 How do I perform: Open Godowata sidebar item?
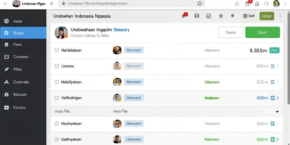pyautogui.click(x=23, y=82)
